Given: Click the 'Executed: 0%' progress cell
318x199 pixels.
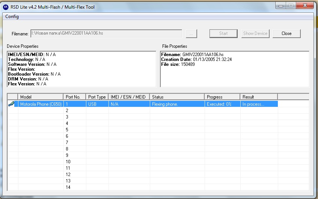Looking at the screenshot, I should (223, 104).
